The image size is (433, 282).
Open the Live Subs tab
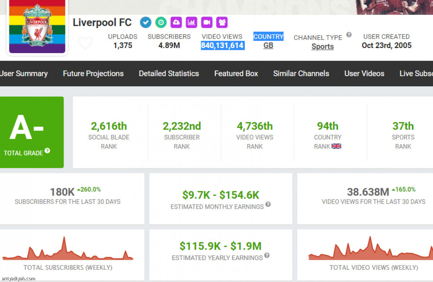pos(416,74)
